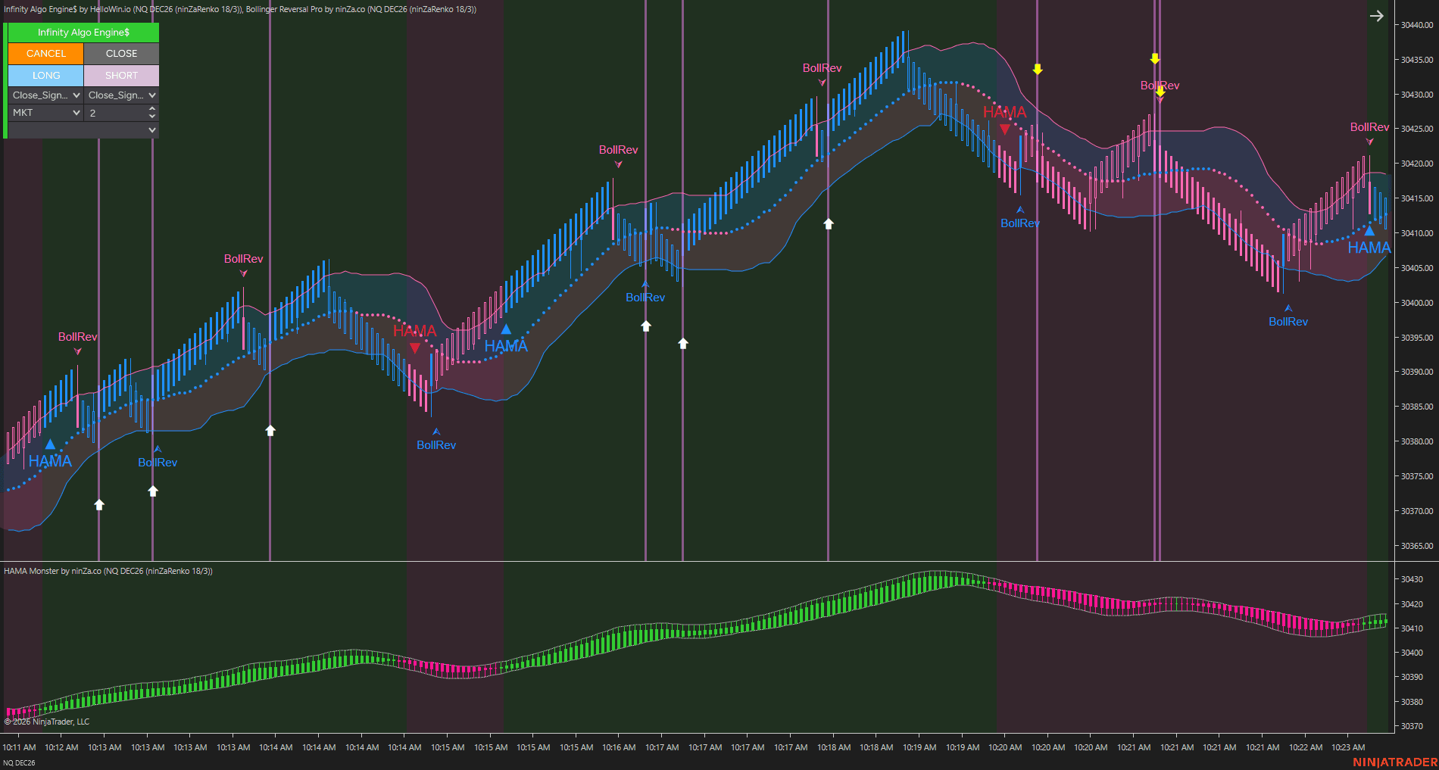1439x770 pixels.
Task: Click the green Infinity Algo Engine$ header
Action: coord(83,33)
